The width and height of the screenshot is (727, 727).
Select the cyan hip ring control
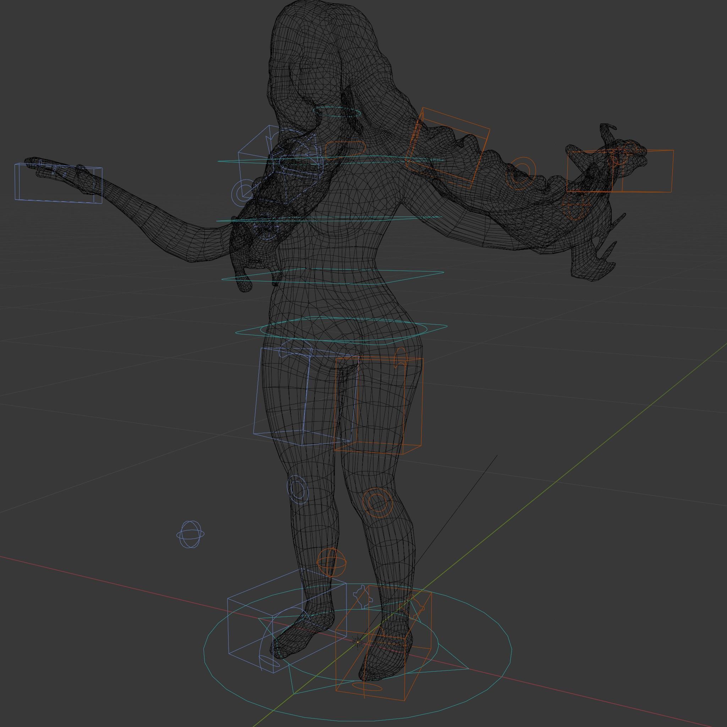point(341,330)
